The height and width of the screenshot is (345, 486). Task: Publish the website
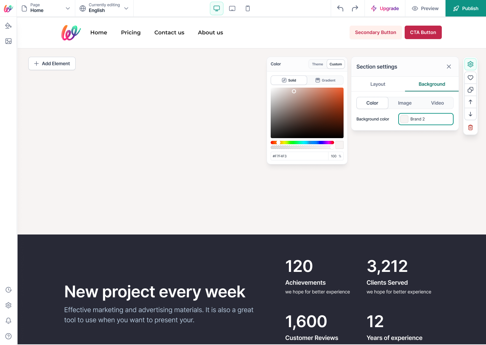click(466, 8)
